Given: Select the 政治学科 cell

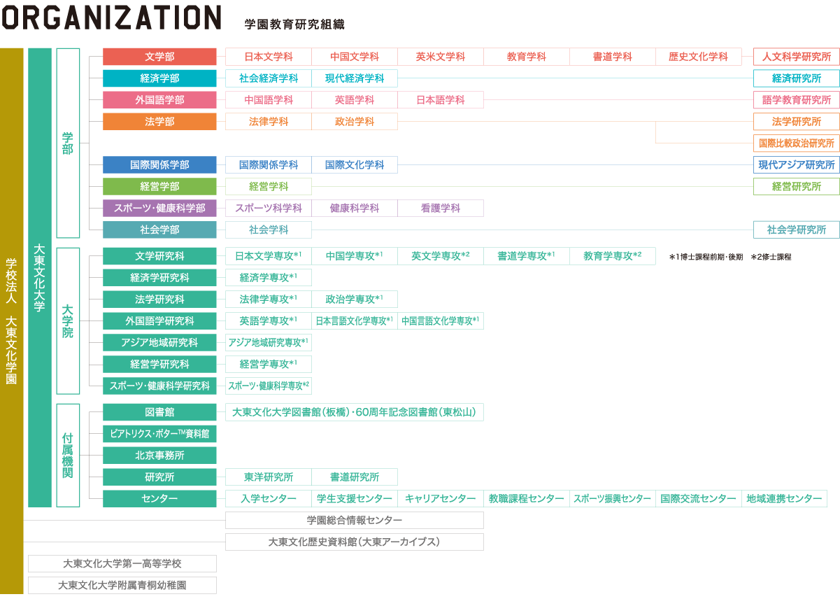Looking at the screenshot, I should [355, 122].
